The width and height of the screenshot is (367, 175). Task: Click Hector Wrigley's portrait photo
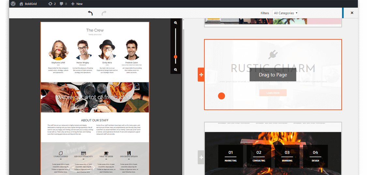pyautogui.click(x=82, y=50)
